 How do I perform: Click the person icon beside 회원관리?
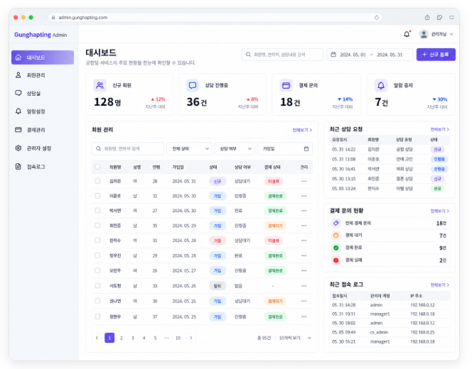coord(18,75)
